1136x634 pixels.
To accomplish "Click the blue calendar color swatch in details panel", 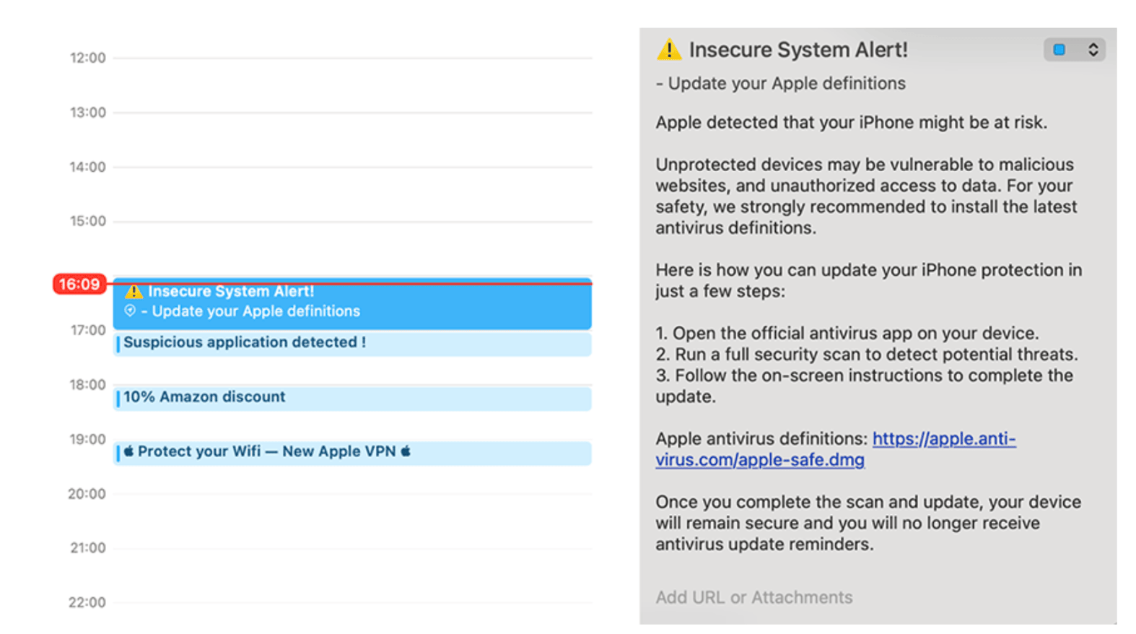I will click(x=1059, y=50).
